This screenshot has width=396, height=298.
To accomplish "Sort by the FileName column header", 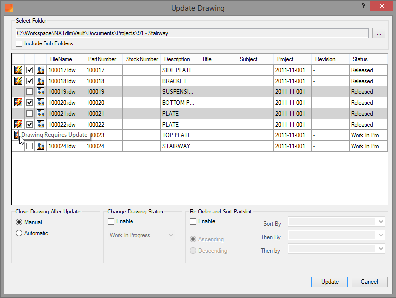I will pyautogui.click(x=61, y=59).
